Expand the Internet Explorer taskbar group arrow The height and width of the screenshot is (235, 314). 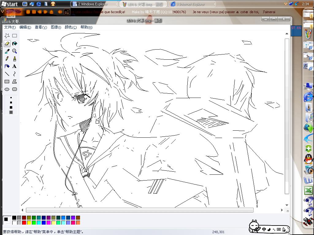215,4
